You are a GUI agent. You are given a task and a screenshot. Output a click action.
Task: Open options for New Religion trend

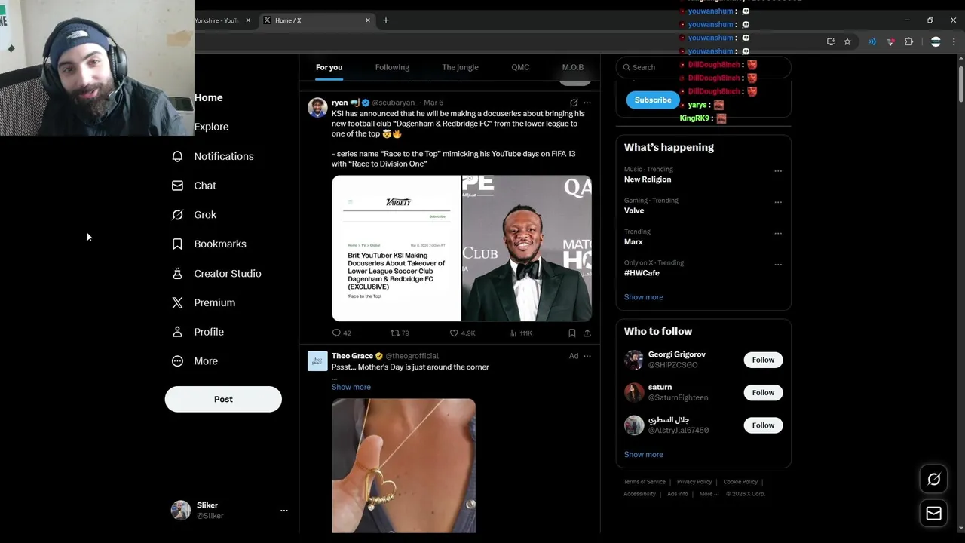coord(778,171)
